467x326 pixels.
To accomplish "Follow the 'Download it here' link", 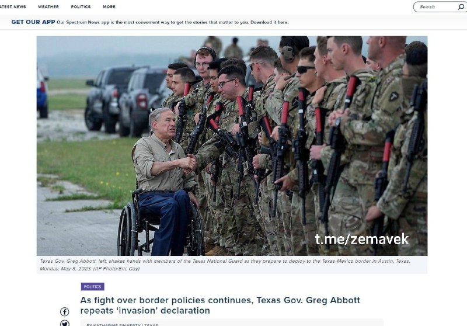I will 269,22.
